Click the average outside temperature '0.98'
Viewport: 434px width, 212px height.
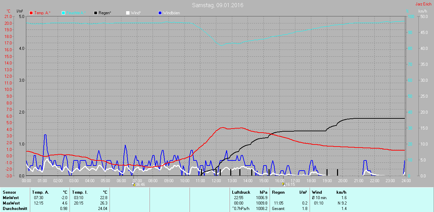(64, 209)
